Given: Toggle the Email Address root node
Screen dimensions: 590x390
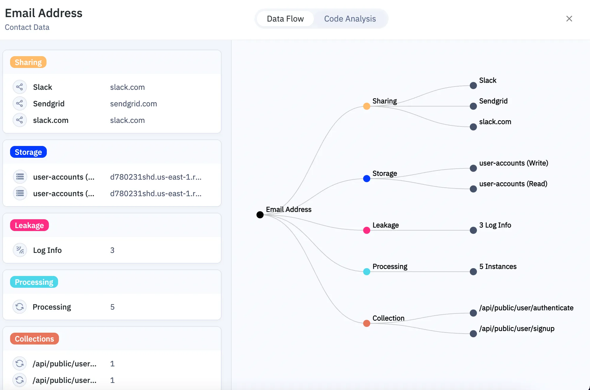Looking at the screenshot, I should (x=260, y=214).
